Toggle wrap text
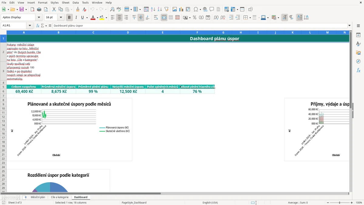 pyautogui.click(x=156, y=18)
